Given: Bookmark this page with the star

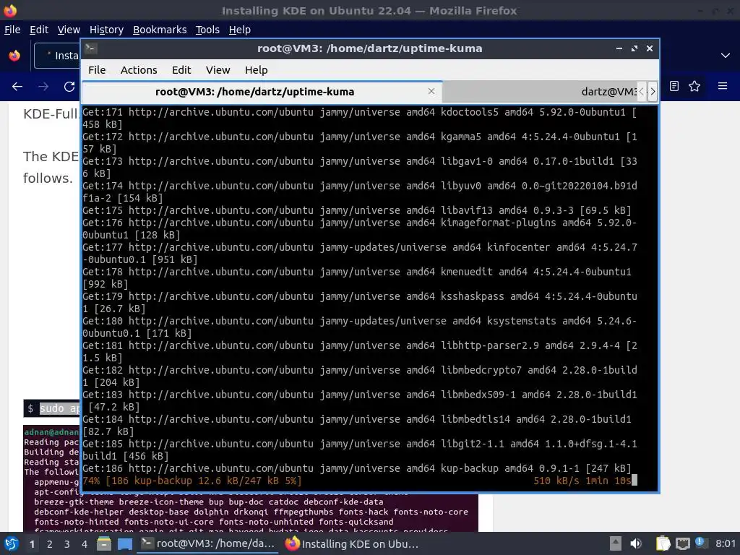Looking at the screenshot, I should tap(694, 86).
